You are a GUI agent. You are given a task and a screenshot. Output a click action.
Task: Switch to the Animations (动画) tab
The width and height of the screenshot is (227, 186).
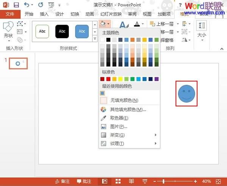(x=90, y=14)
